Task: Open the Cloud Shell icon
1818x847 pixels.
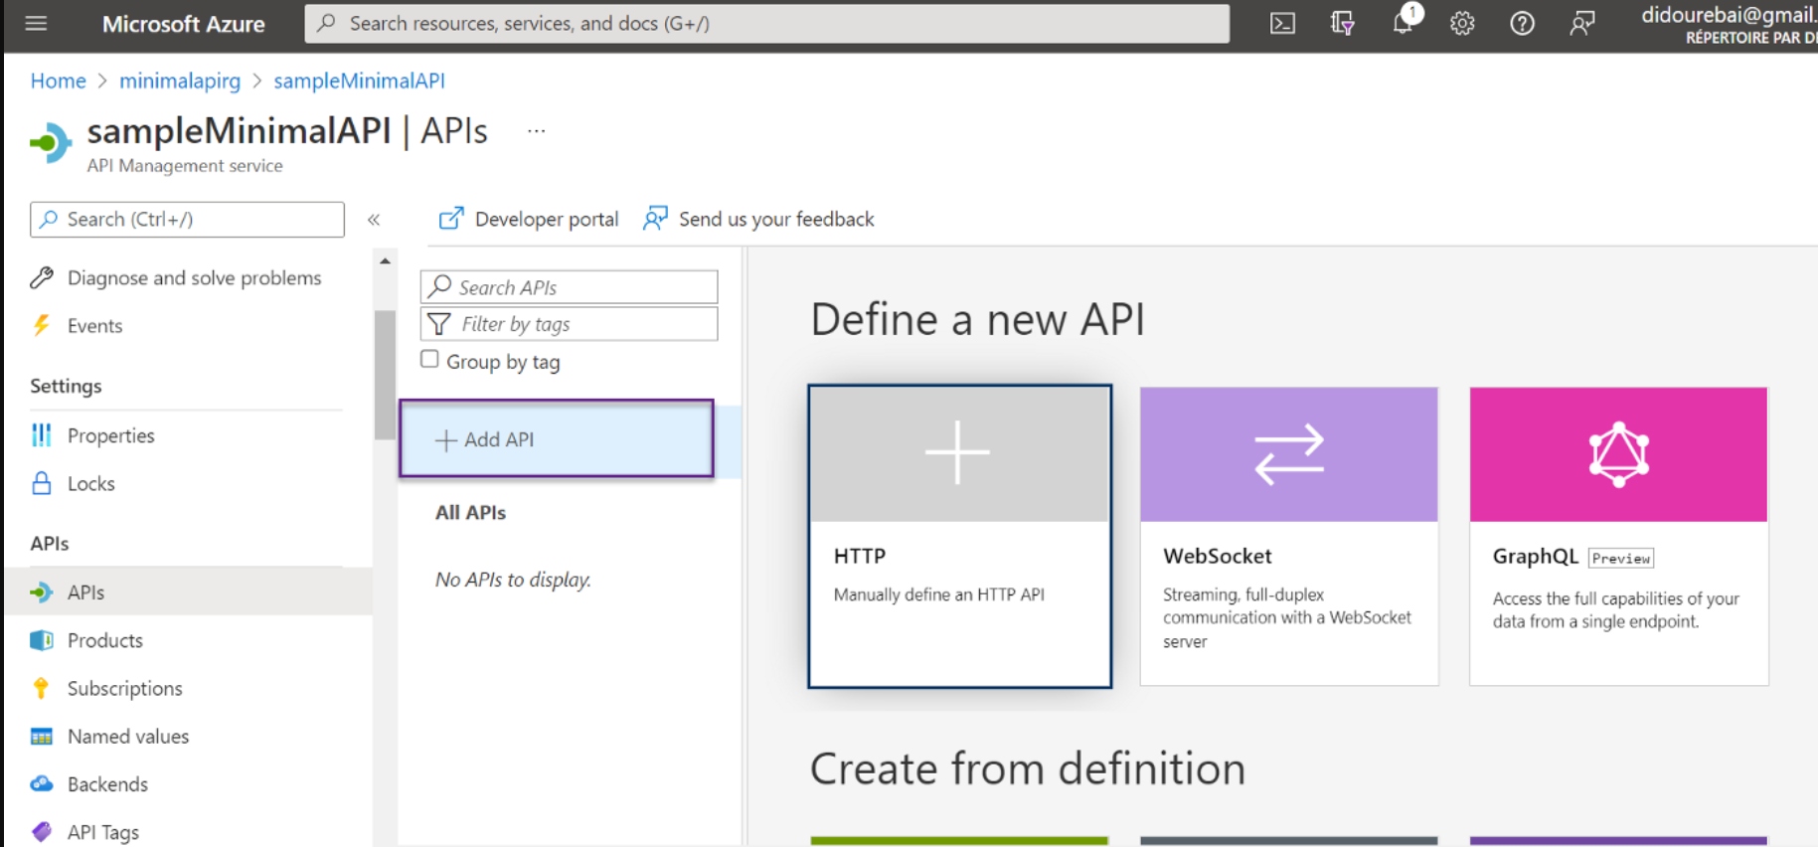Action: tap(1282, 24)
